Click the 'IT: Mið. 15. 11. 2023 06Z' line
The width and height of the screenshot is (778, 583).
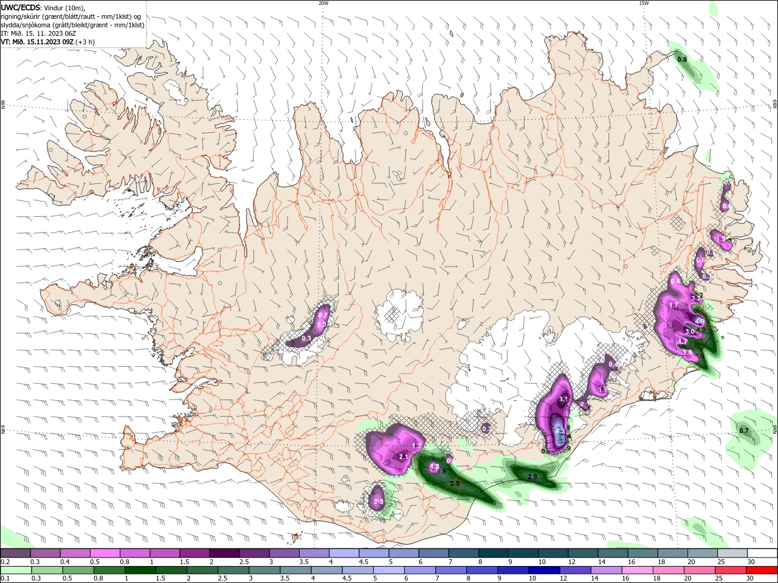point(39,33)
